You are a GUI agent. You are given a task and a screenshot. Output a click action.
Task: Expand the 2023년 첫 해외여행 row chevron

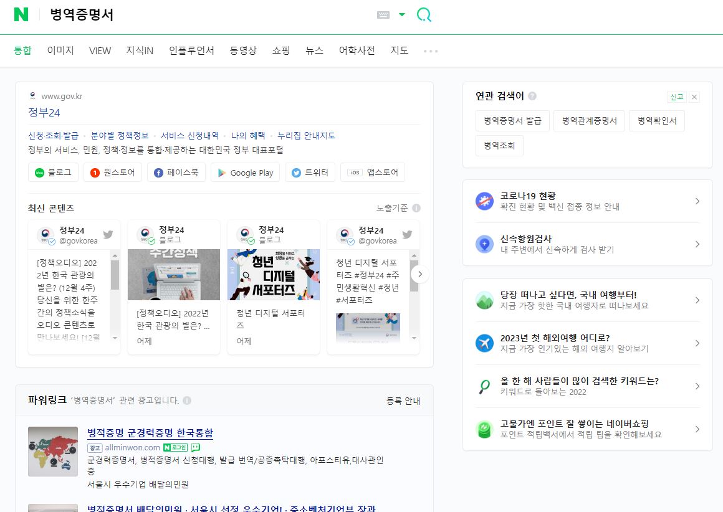click(697, 343)
